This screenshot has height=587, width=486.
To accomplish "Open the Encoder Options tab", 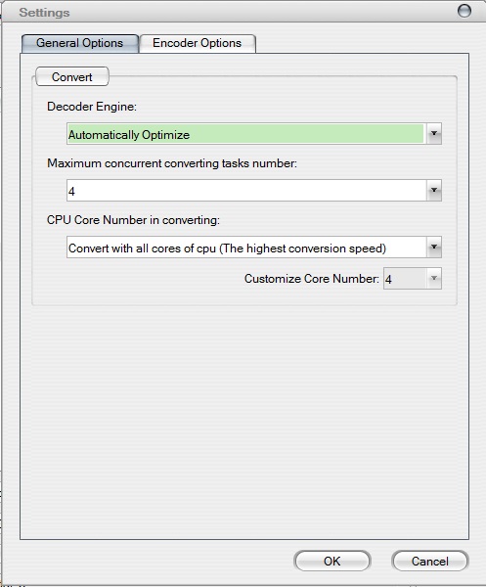I will [198, 43].
